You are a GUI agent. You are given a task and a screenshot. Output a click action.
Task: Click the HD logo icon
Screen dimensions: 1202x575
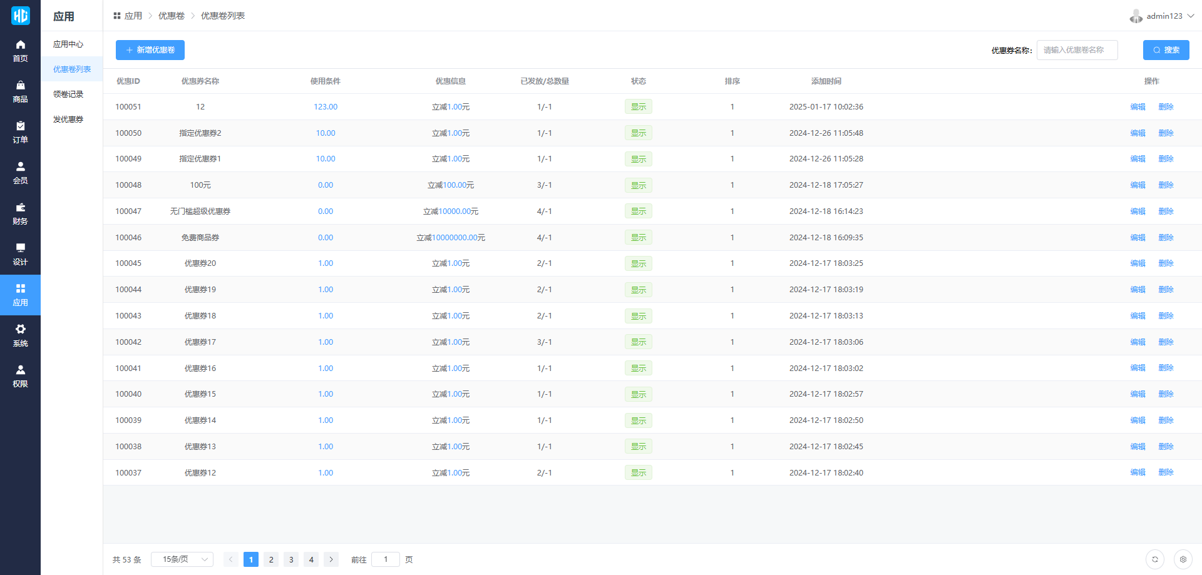20,16
